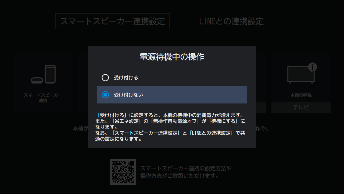Image resolution: width=344 pixels, height=194 pixels.
Task: Select the 受け付ける radio button circle
Action: point(105,78)
